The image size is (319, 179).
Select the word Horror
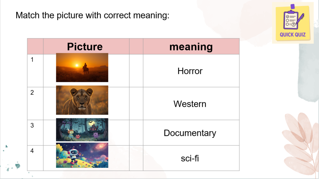point(190,71)
